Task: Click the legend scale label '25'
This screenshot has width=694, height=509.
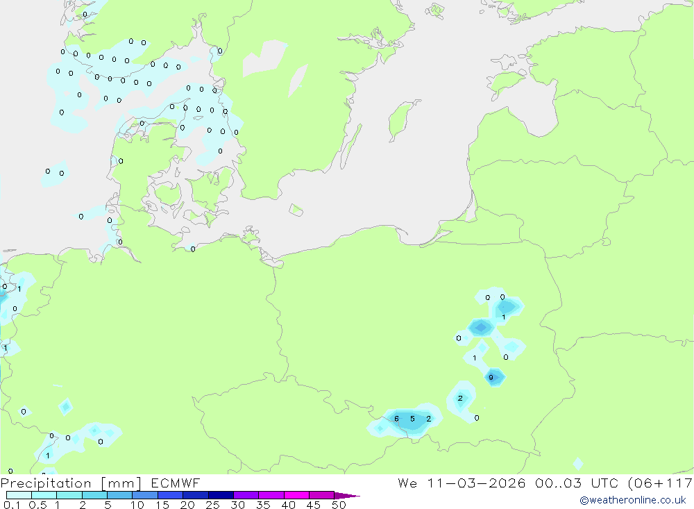Action: [x=213, y=505]
